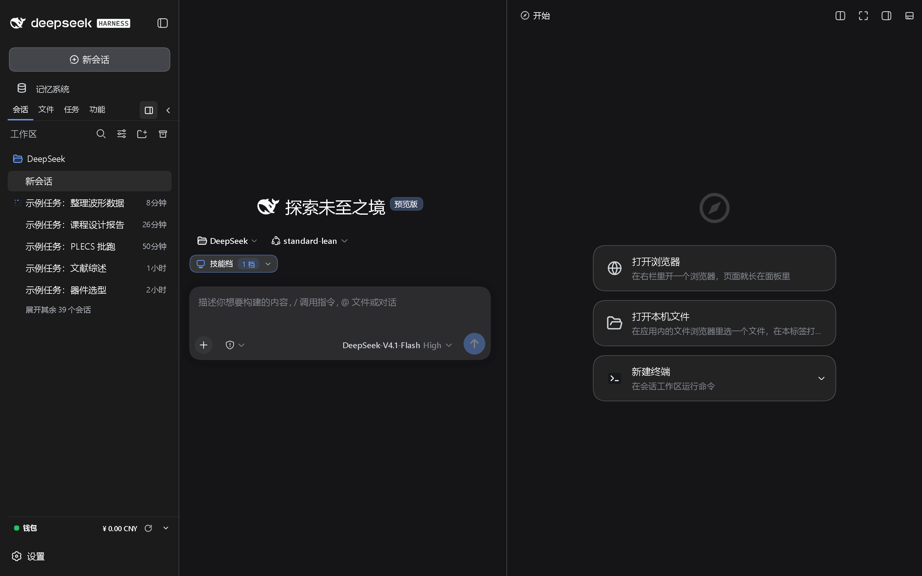Click 打开浏览器 card

click(x=714, y=268)
